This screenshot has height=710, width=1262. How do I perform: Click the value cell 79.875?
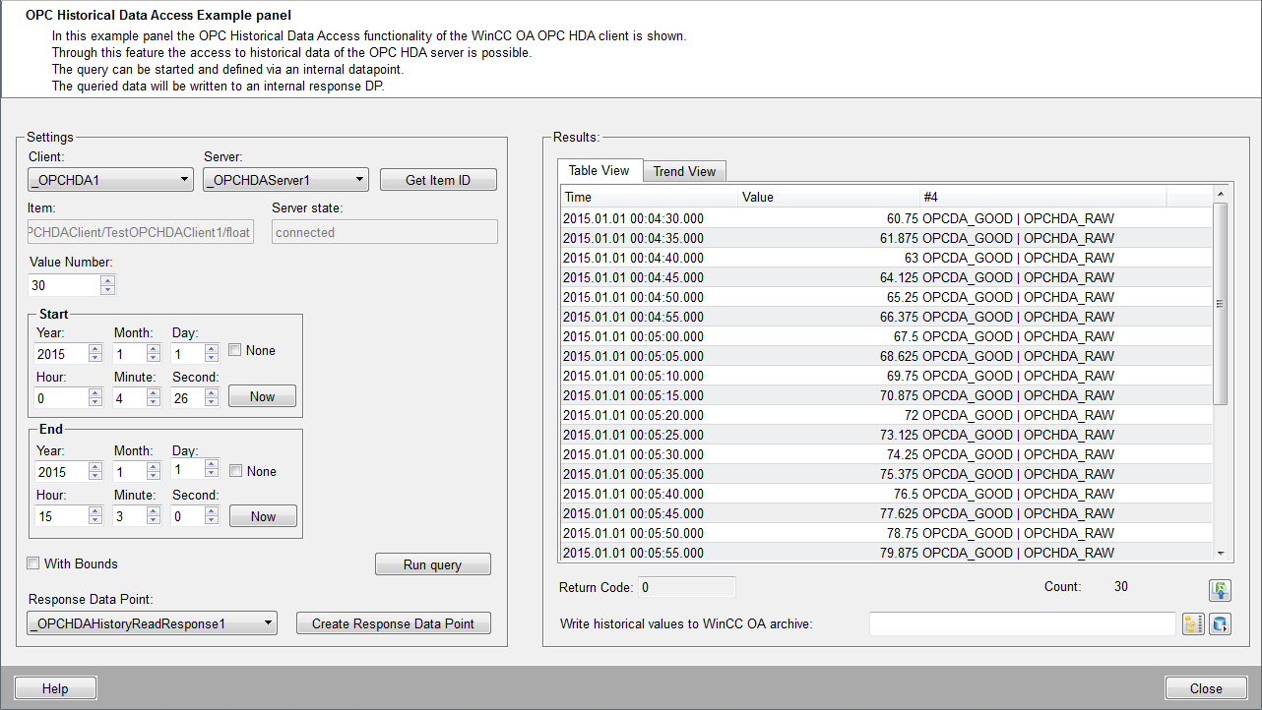[x=829, y=553]
